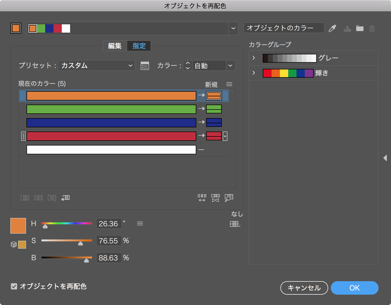This screenshot has width=391, height=305.
Task: Expand the 輝き color group
Action: tap(254, 73)
